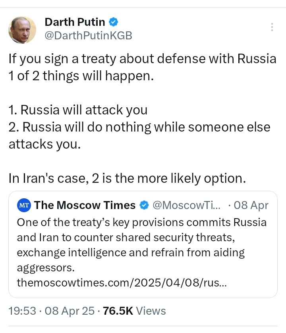Click The Moscow Times MT logo icon
The width and height of the screenshot is (286, 333).
click(x=24, y=205)
